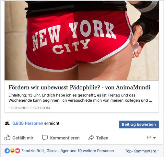164x157 pixels.
Task: Click the FISCHUNDFLEISCH.COM source link
Action: [29, 108]
